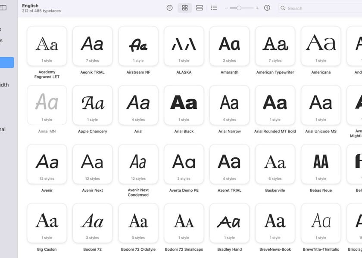Switch to list view
Image resolution: width=362 pixels, height=258 pixels.
(214, 8)
